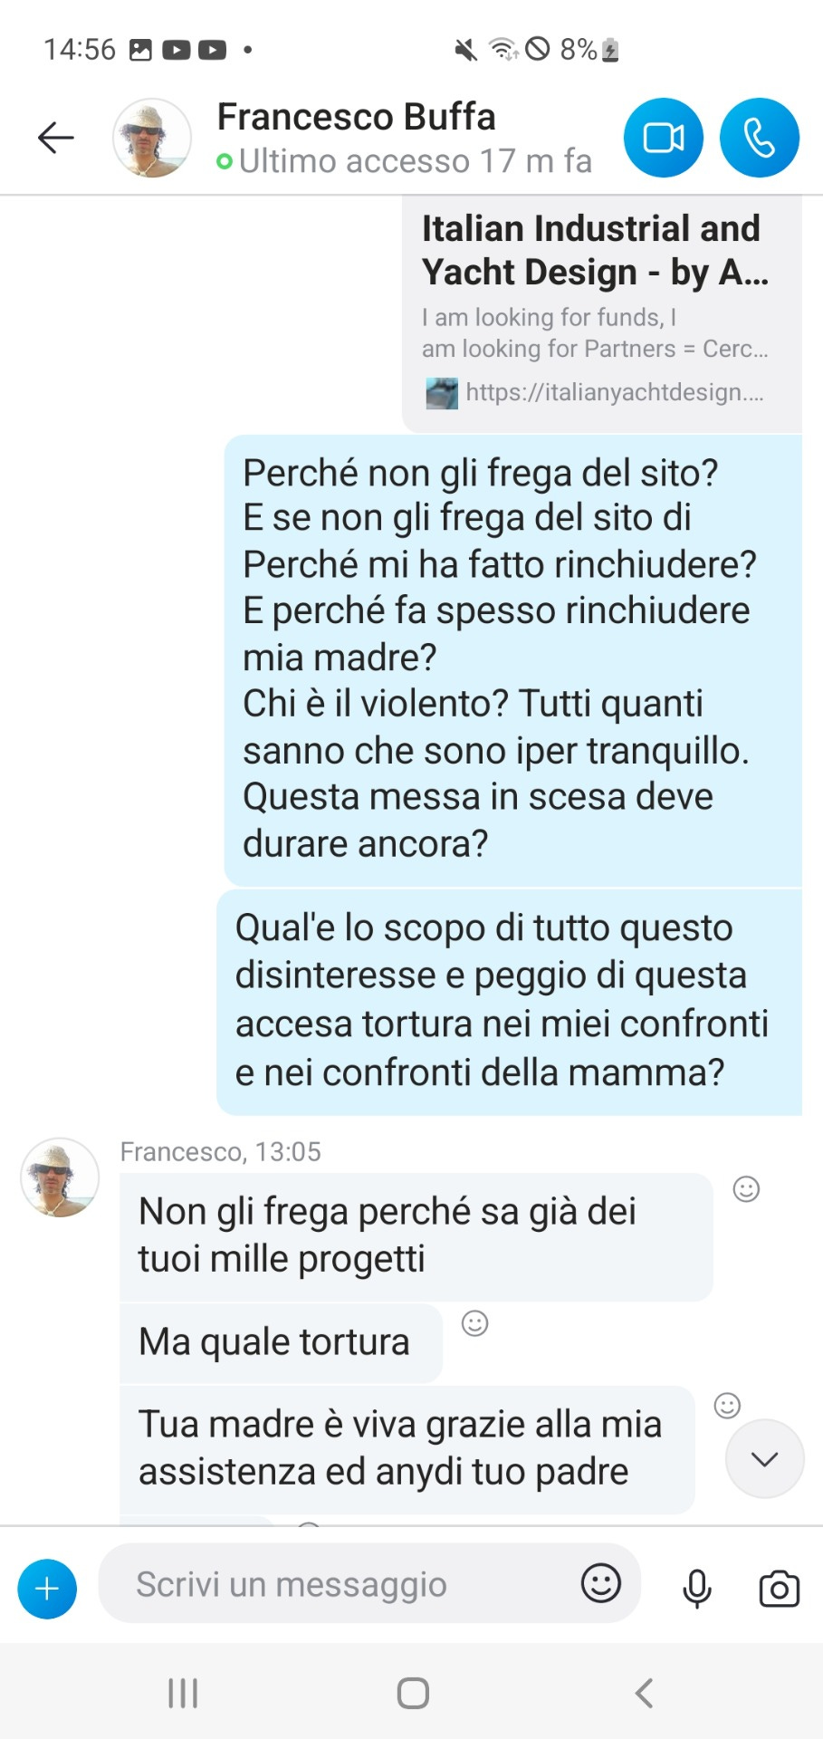Open the Italian Industrial and Yacht Design preview
Screen dimensions: 823x1739
pyautogui.click(x=602, y=313)
